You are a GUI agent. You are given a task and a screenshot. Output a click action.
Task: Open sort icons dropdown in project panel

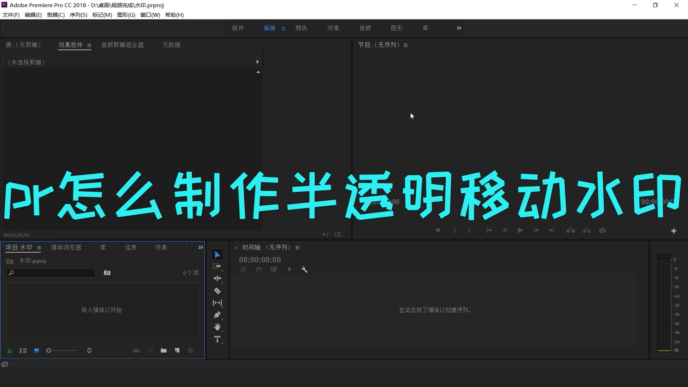(x=89, y=350)
